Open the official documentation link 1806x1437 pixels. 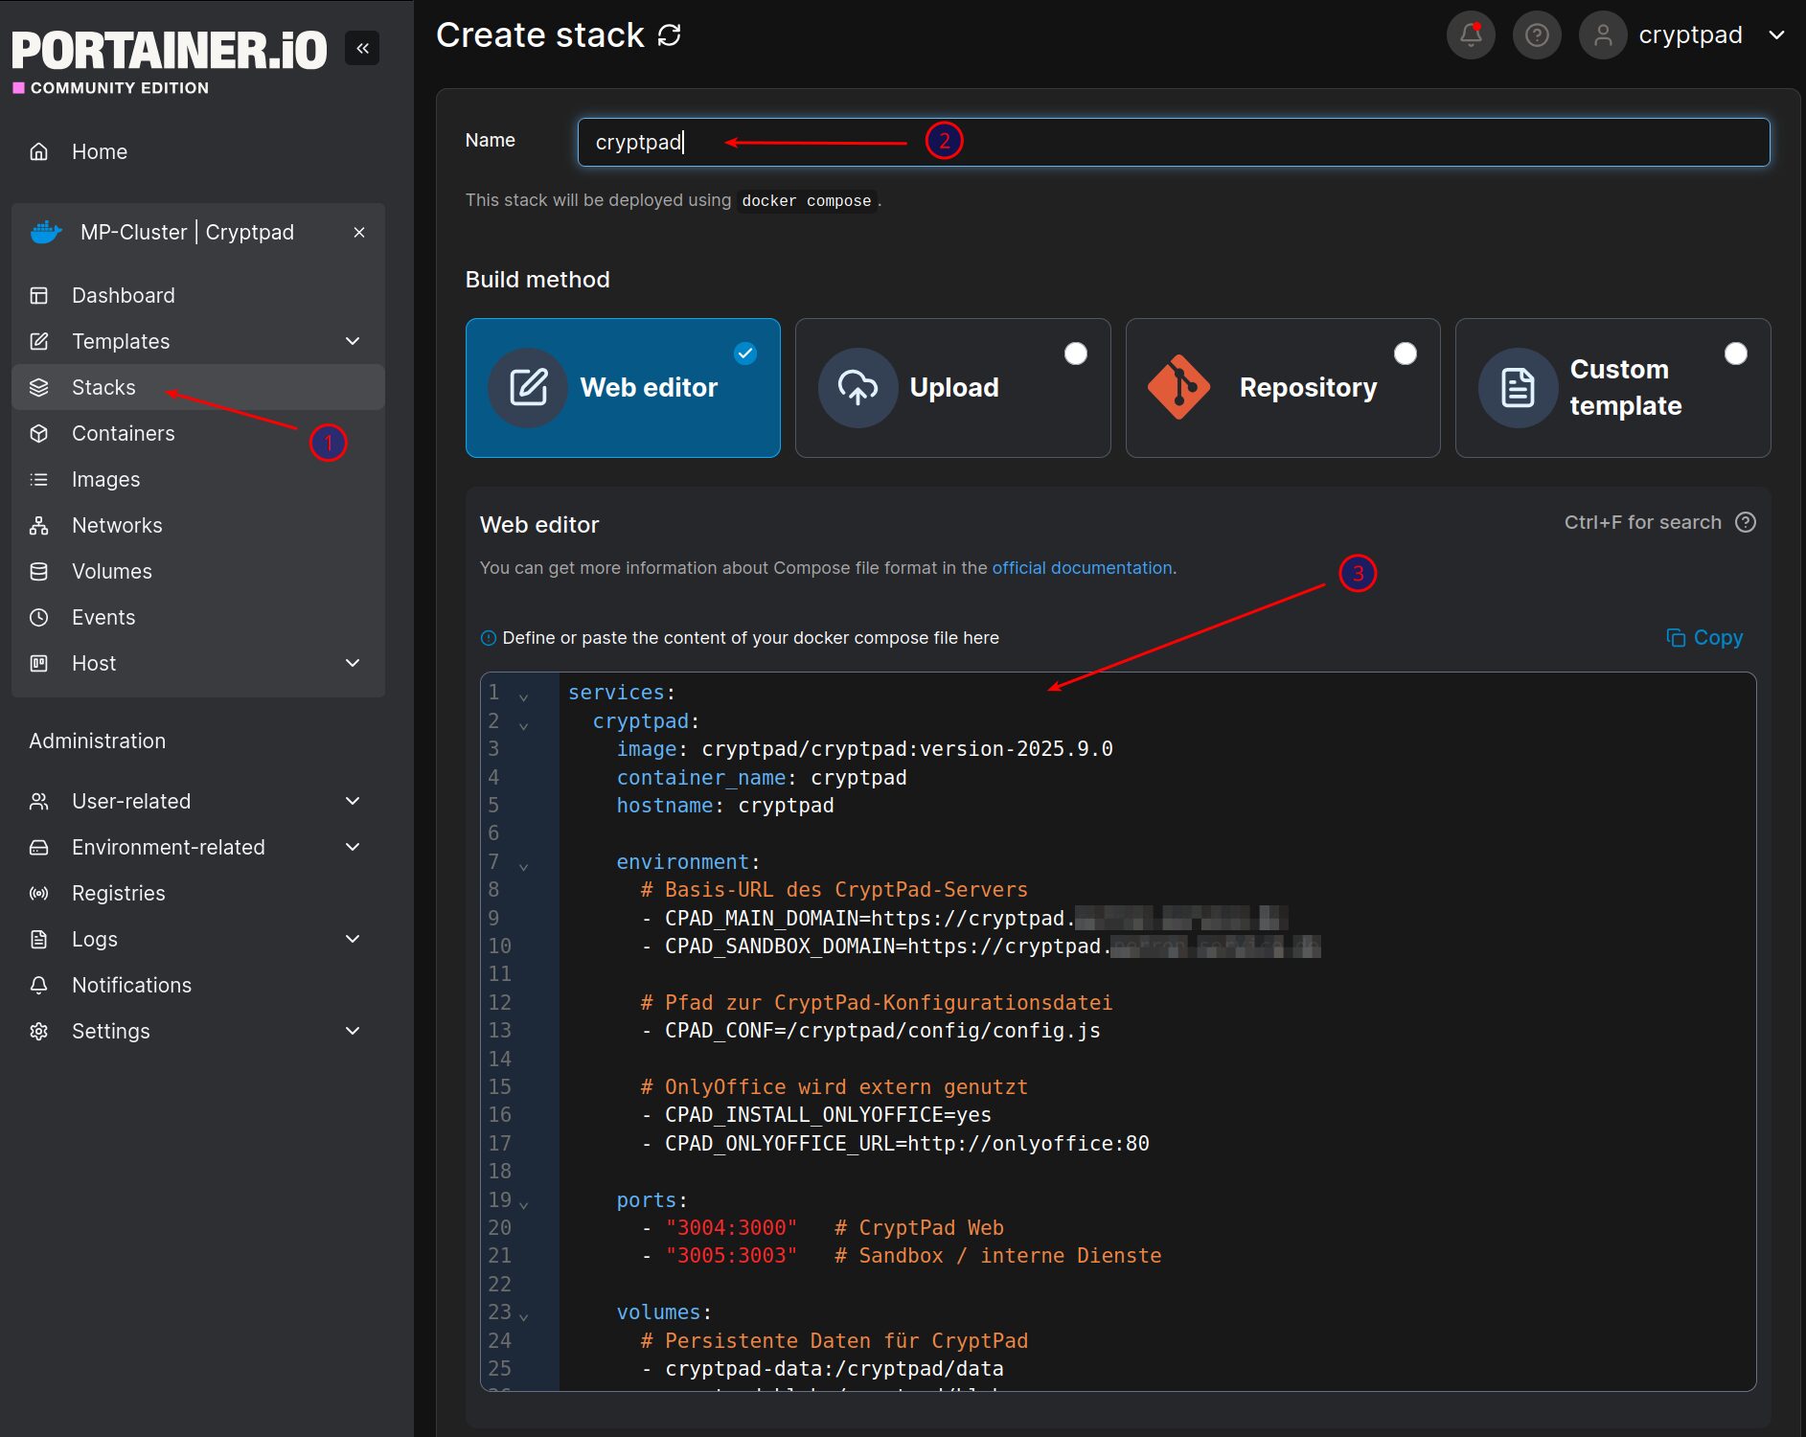(1082, 567)
